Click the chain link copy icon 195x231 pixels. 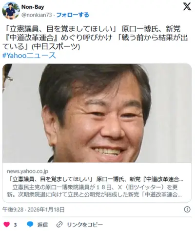tap(59, 225)
